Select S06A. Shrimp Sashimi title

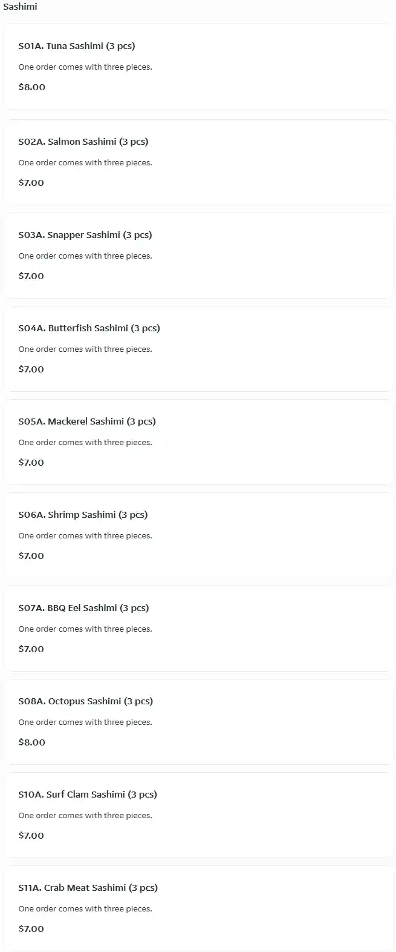click(83, 515)
